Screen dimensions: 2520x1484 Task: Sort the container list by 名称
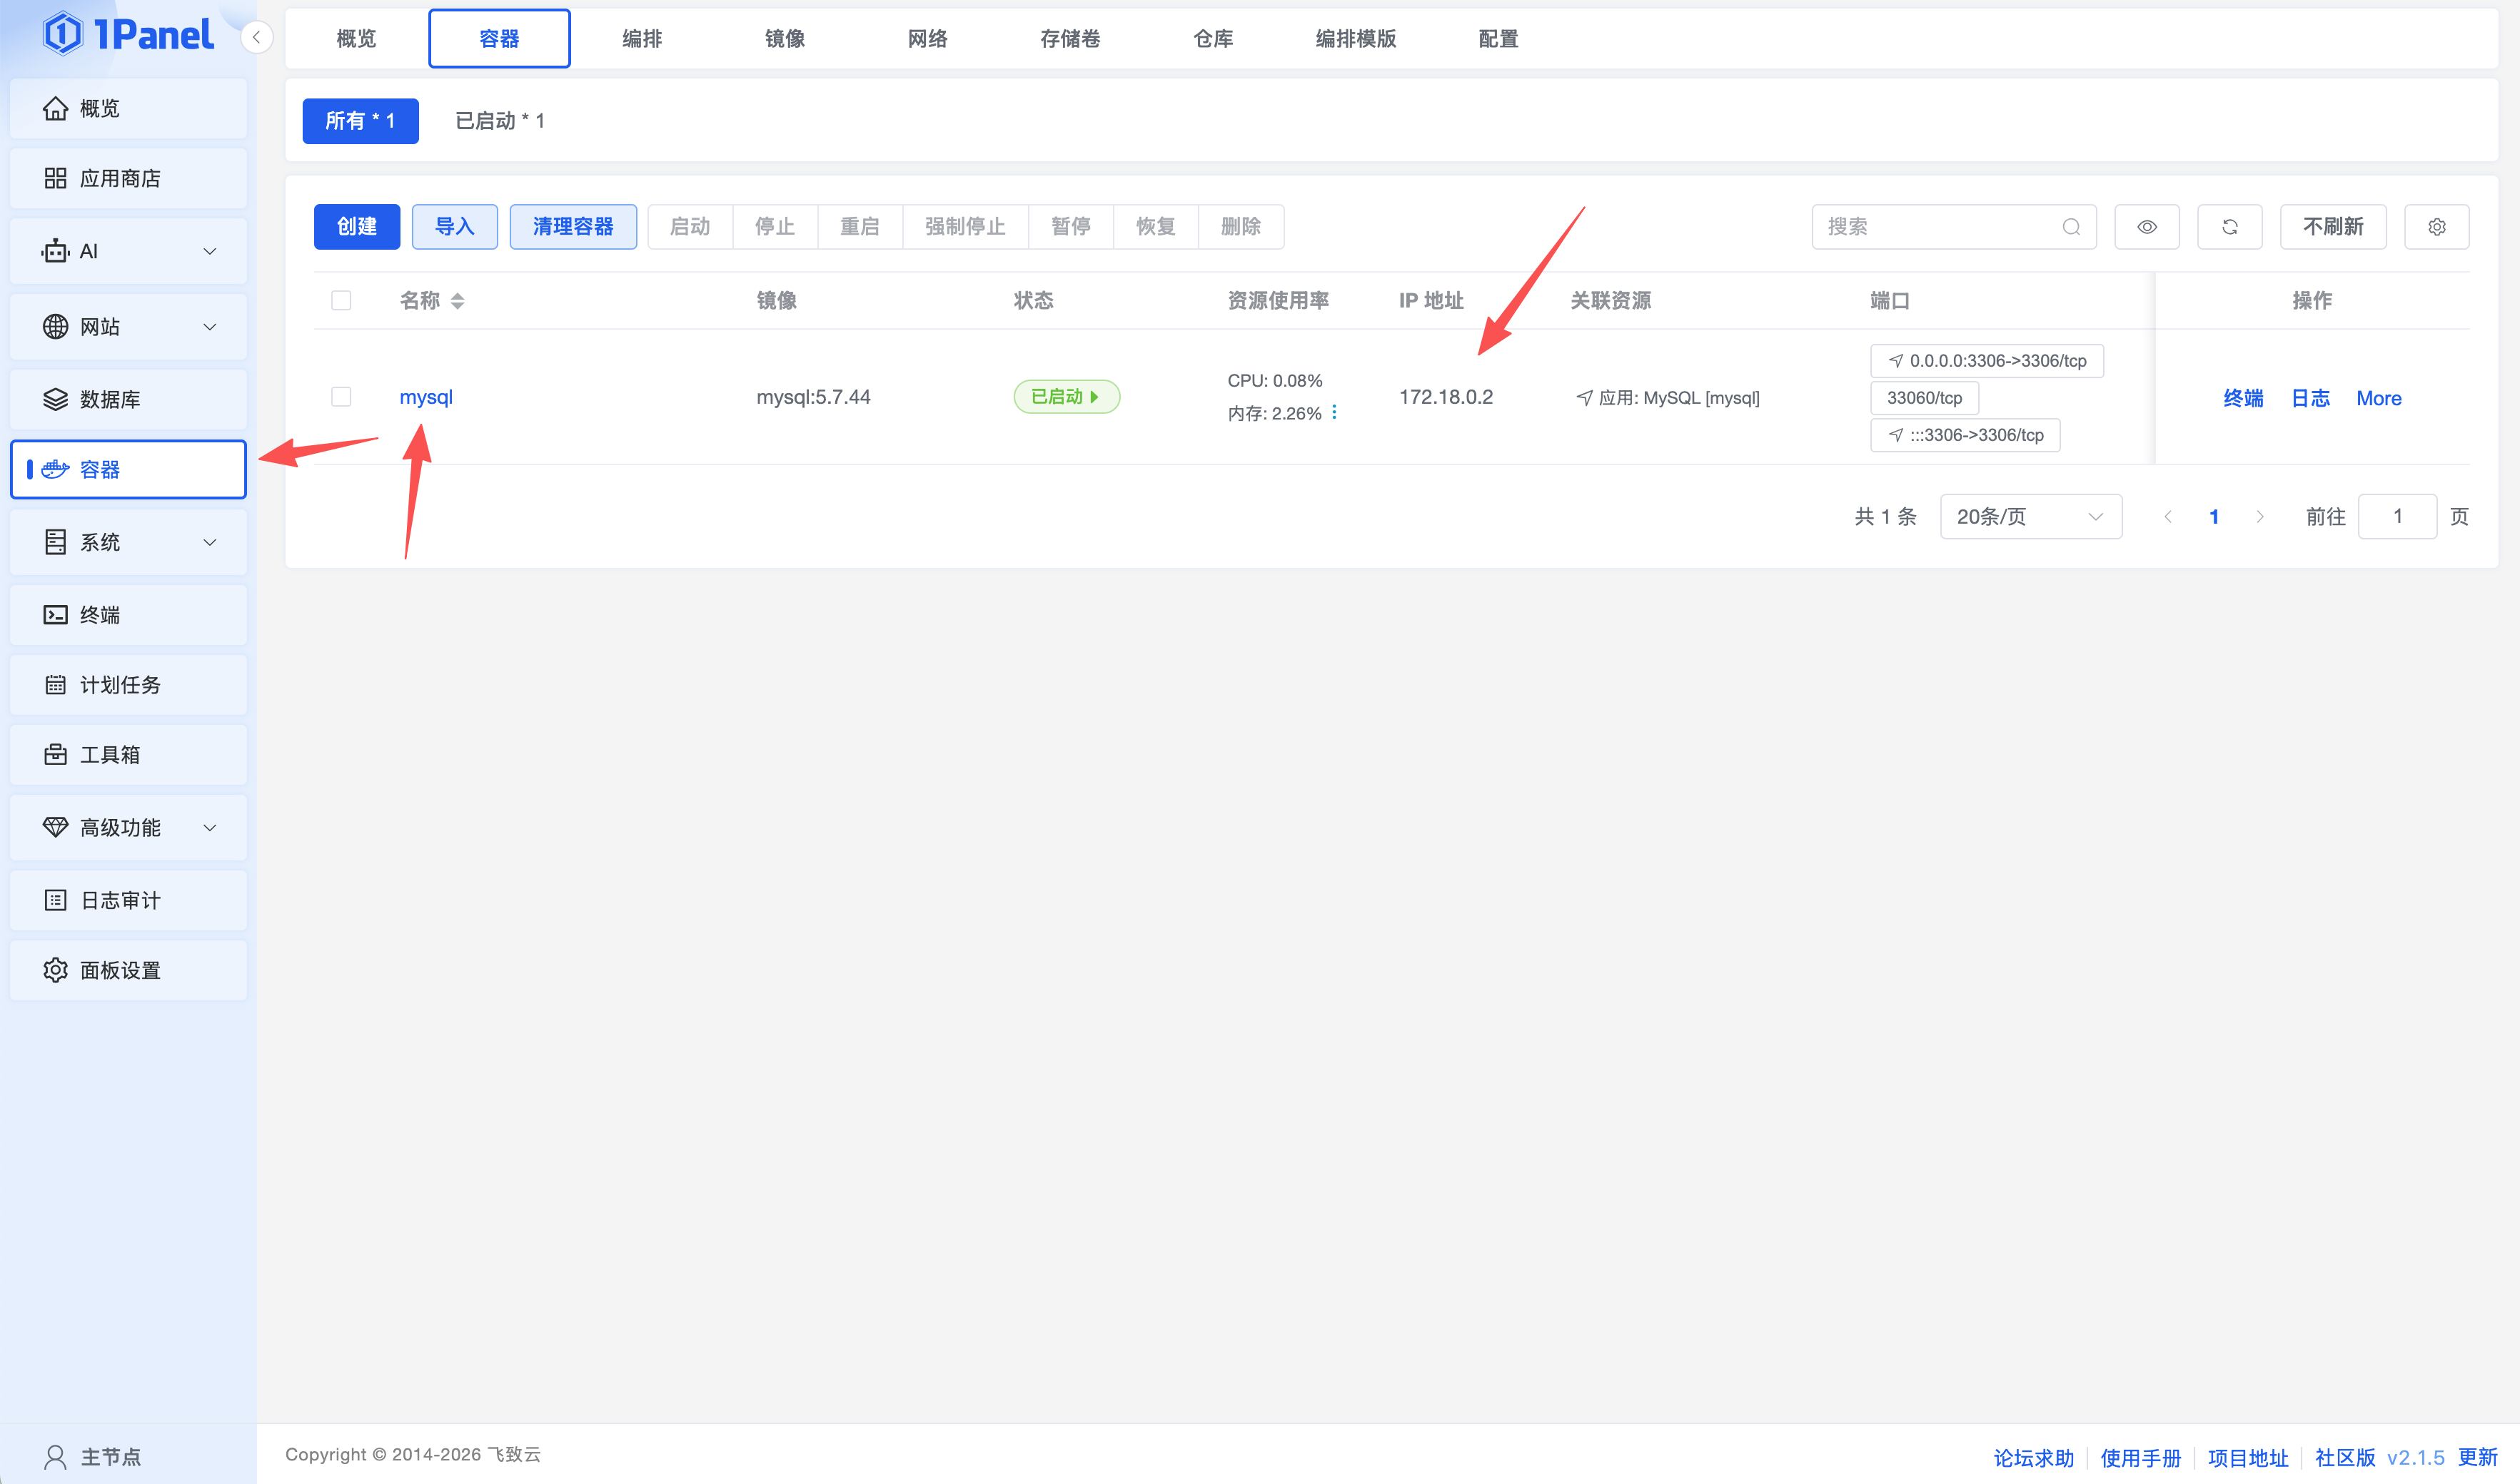point(457,301)
